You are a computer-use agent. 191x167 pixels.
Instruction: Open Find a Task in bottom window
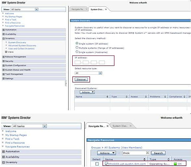(x=12, y=139)
